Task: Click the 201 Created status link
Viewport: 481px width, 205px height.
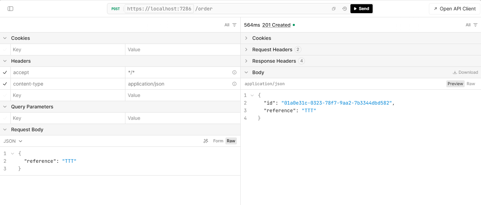Action: 276,25
